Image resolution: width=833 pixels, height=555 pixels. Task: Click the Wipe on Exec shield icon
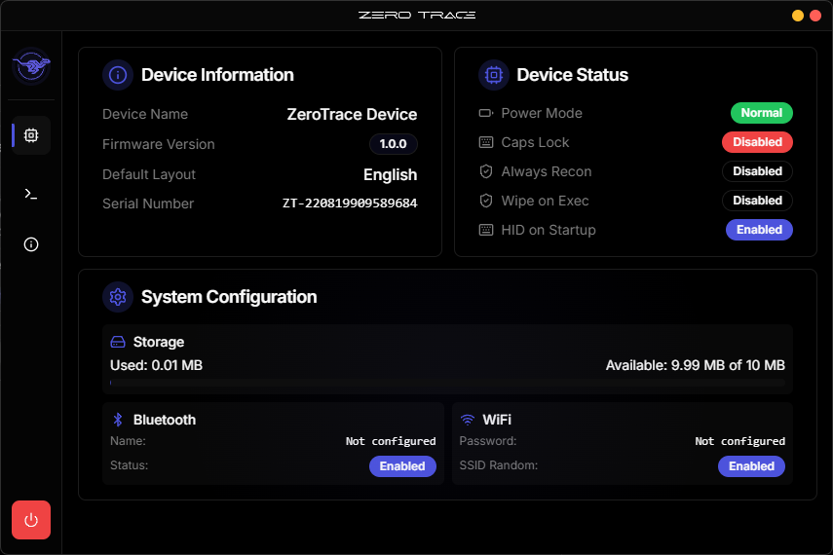[486, 201]
